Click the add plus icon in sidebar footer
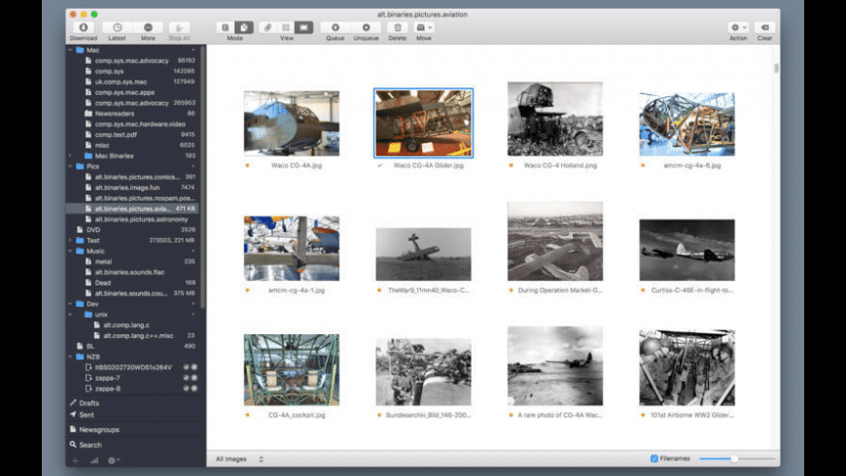Viewport: 846px width, 476px height. point(76,459)
